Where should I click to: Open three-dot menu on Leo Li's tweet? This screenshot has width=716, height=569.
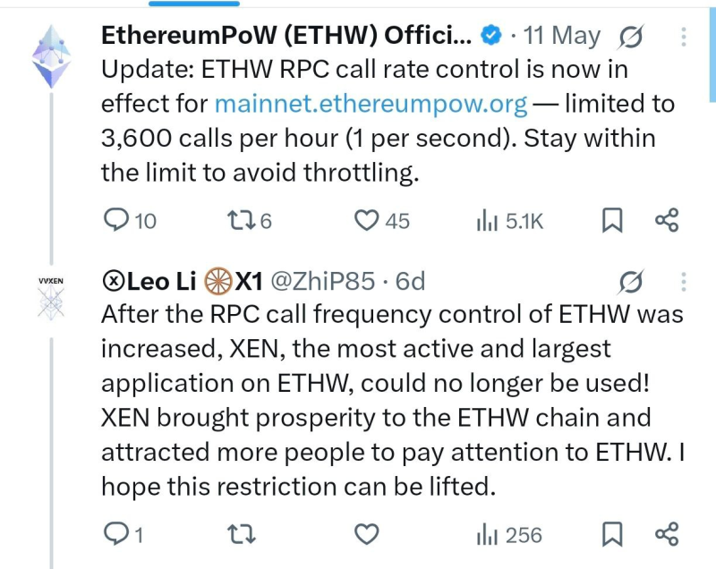[683, 282]
